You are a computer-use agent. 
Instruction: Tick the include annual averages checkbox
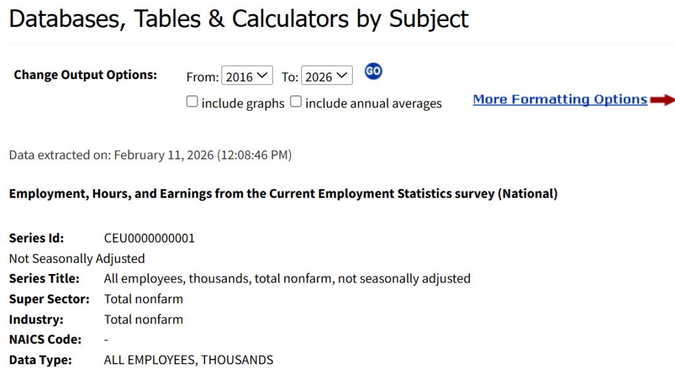point(296,102)
